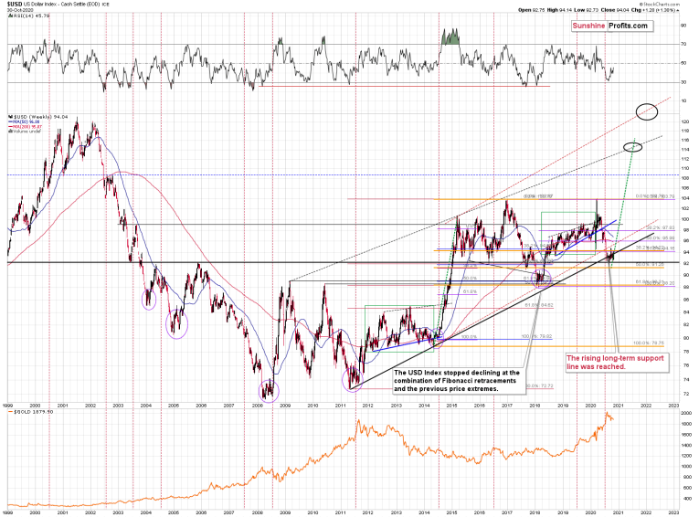Click the $USD ticker symbol in the header
The width and height of the screenshot is (699, 517).
tap(14, 4)
